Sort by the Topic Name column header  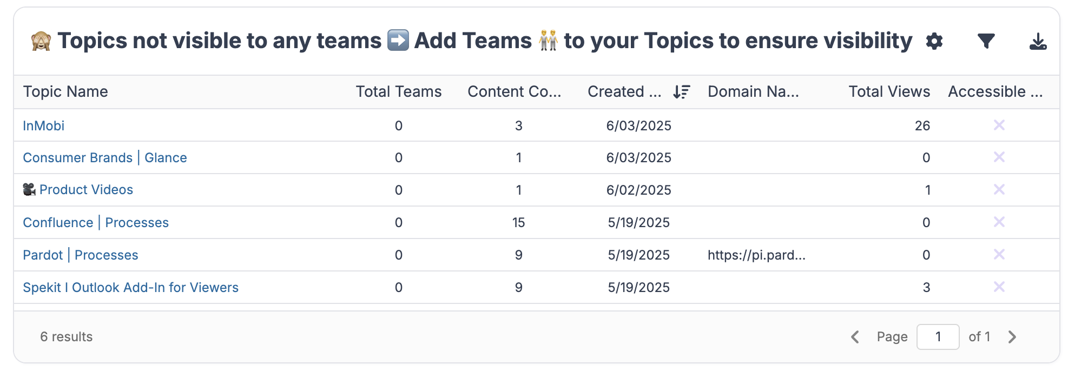[65, 92]
